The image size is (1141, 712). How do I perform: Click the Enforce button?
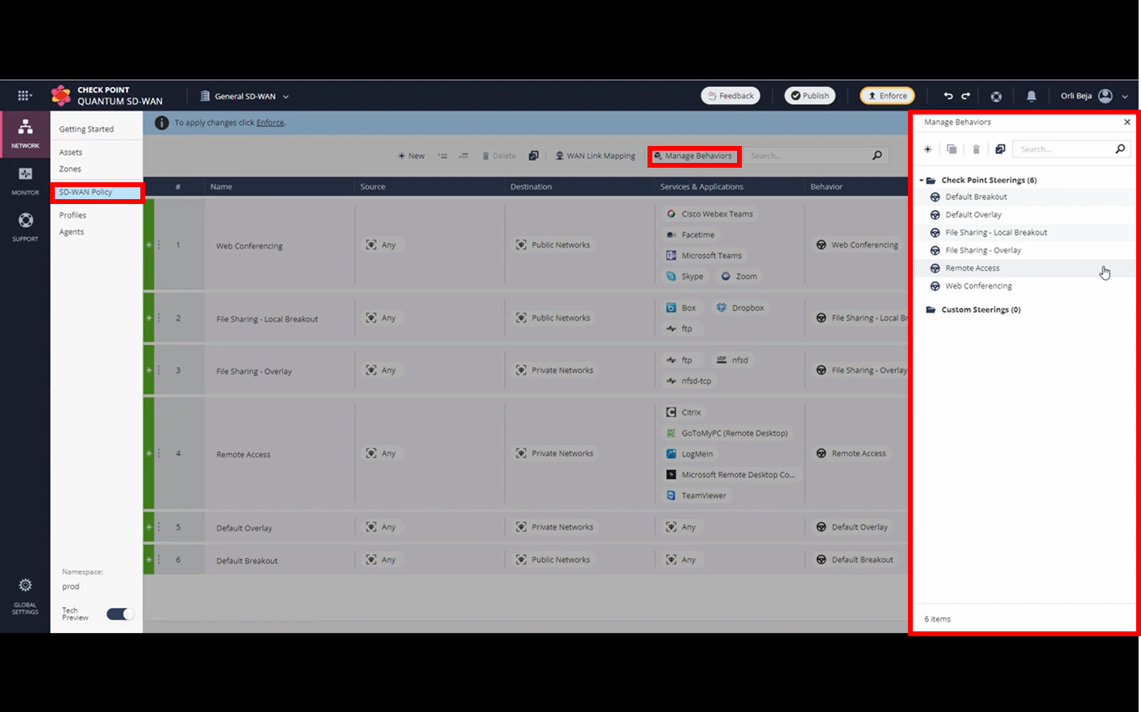click(x=887, y=96)
